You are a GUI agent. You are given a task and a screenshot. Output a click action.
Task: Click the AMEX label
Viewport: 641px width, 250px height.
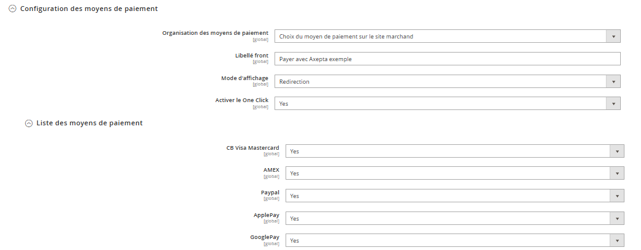tap(271, 170)
